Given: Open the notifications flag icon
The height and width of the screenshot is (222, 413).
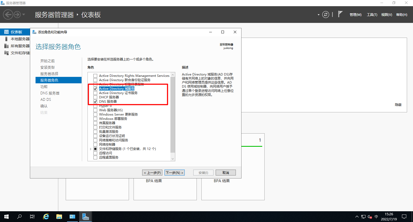Looking at the screenshot, I should tap(340, 14).
